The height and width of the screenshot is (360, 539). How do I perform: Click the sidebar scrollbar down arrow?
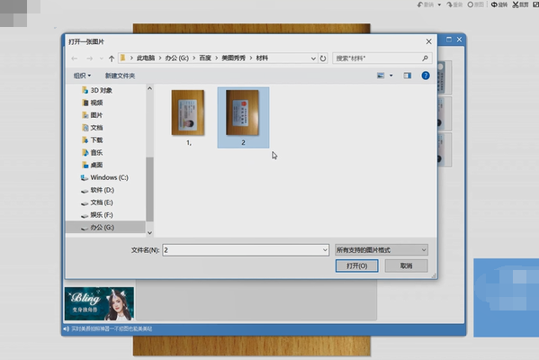click(149, 233)
